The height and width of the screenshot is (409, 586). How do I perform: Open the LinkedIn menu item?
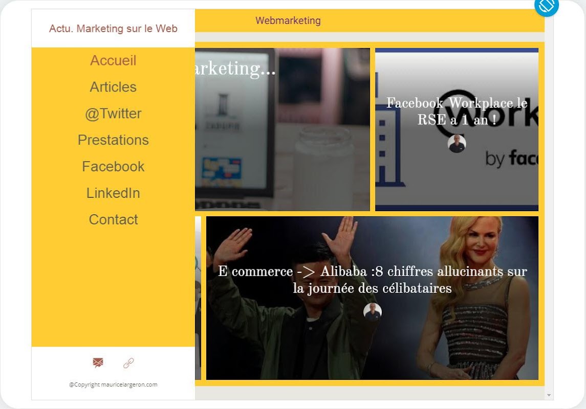pyautogui.click(x=113, y=193)
